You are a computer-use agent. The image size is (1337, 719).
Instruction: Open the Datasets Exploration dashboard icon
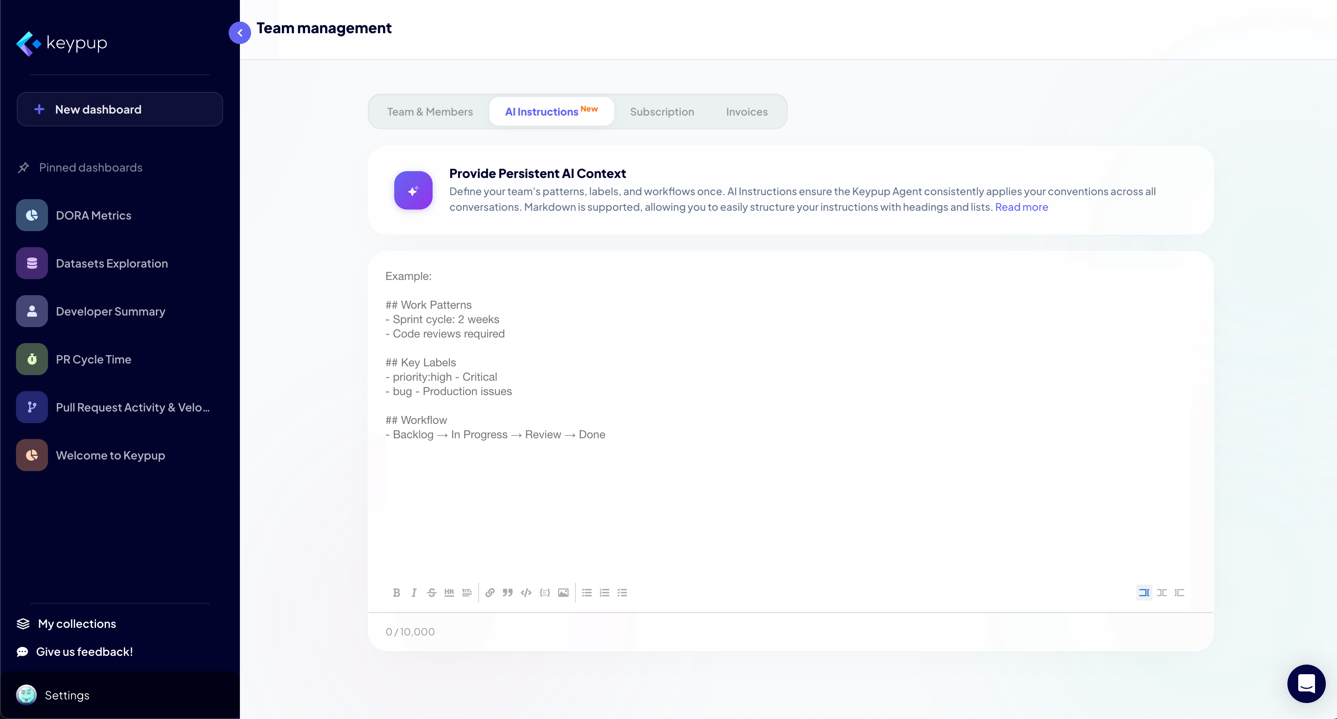(32, 263)
